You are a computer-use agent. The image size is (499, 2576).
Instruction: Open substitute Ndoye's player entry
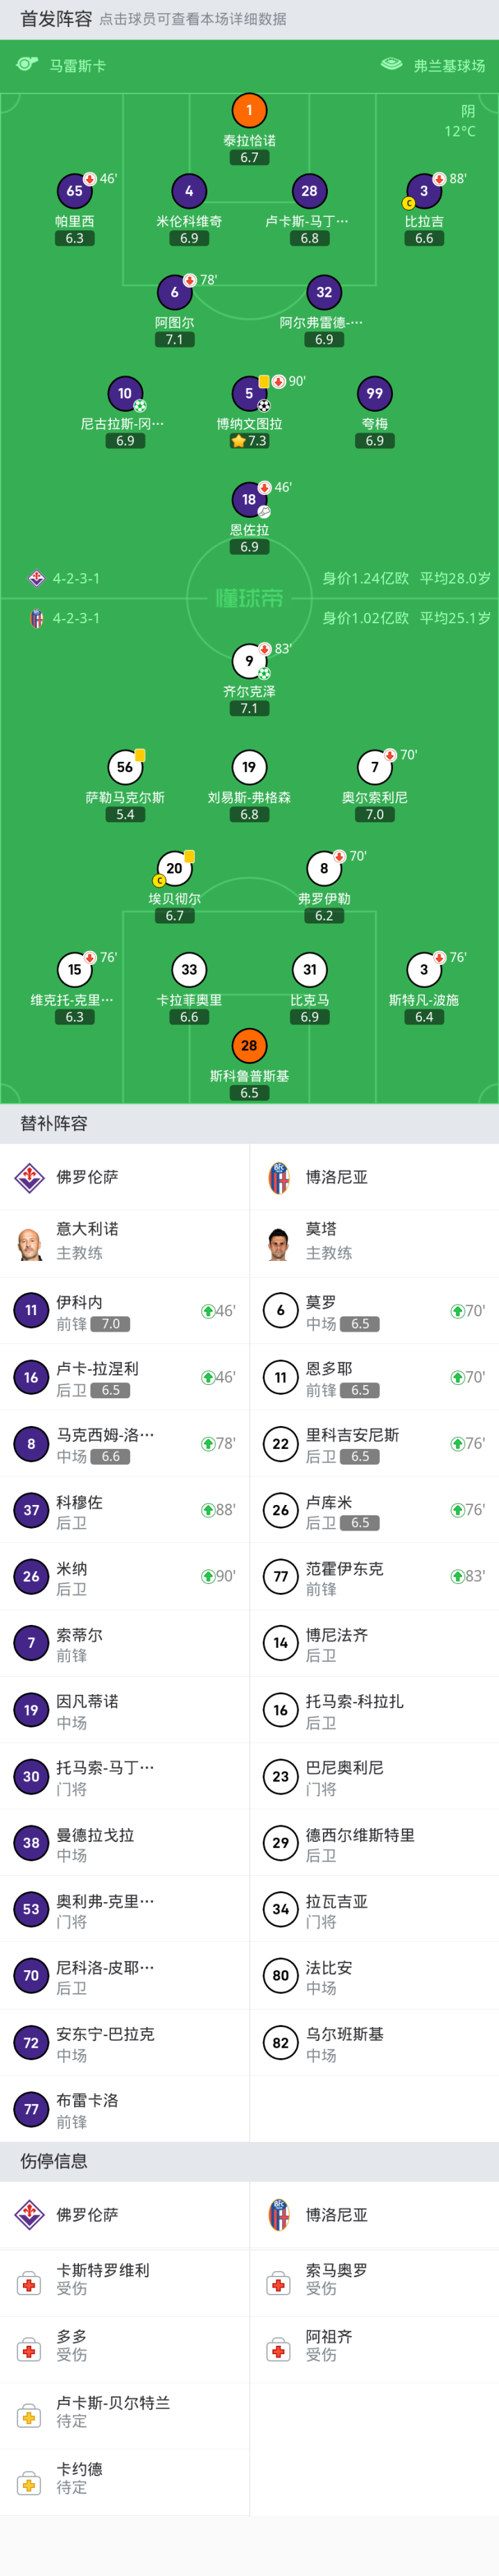point(374,1377)
